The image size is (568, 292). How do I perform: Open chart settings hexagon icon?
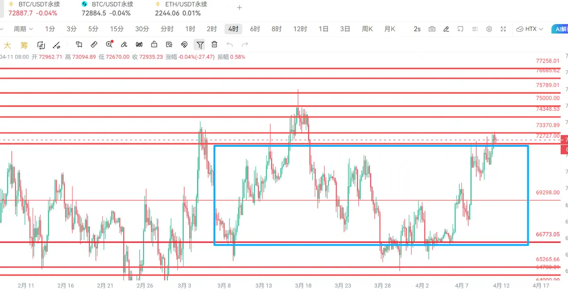(x=489, y=29)
